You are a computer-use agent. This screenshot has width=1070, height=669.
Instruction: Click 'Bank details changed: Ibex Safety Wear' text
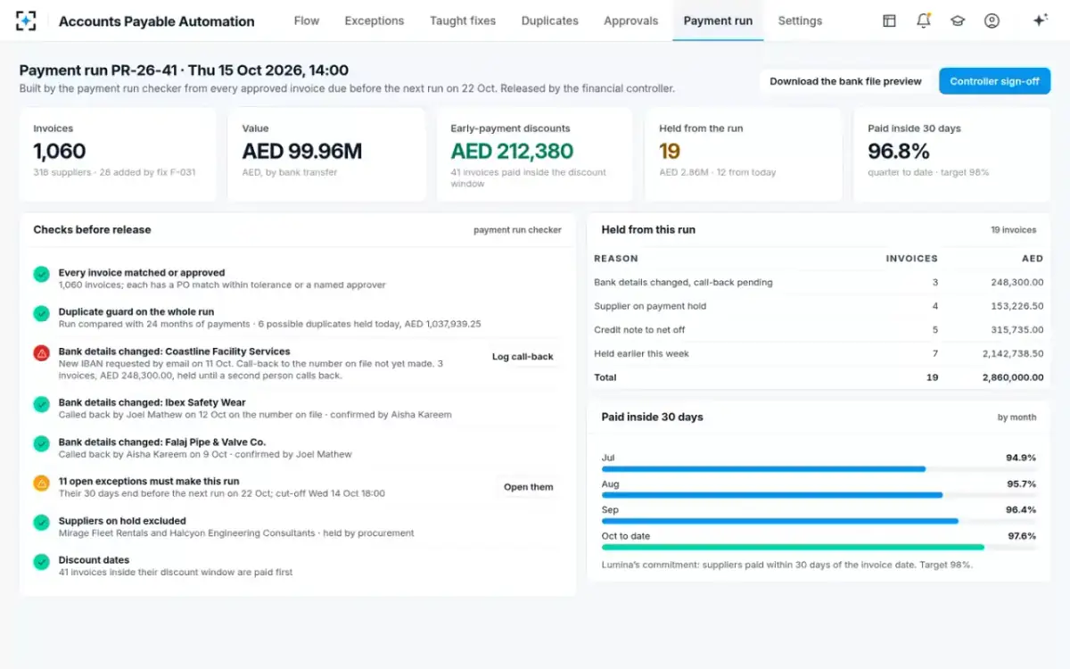pyautogui.click(x=152, y=402)
